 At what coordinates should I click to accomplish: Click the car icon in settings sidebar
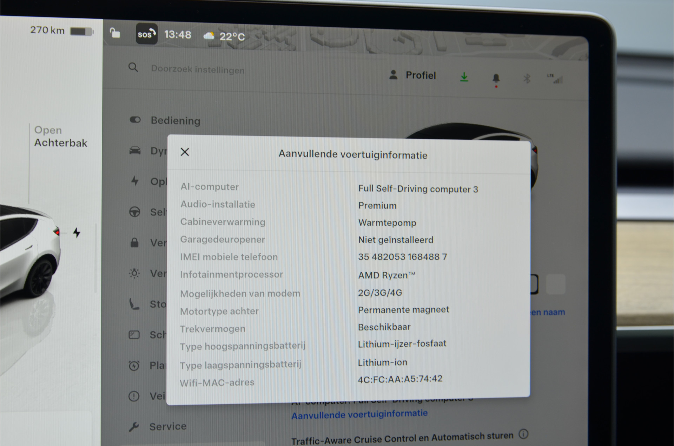(135, 151)
